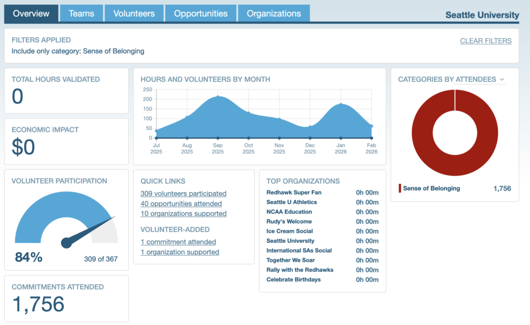
Task: Select the Organizations tab
Action: (274, 13)
